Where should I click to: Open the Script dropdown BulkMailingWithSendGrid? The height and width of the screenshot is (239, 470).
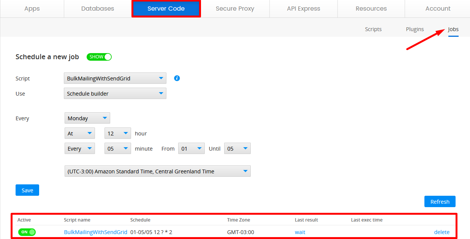[x=115, y=79]
